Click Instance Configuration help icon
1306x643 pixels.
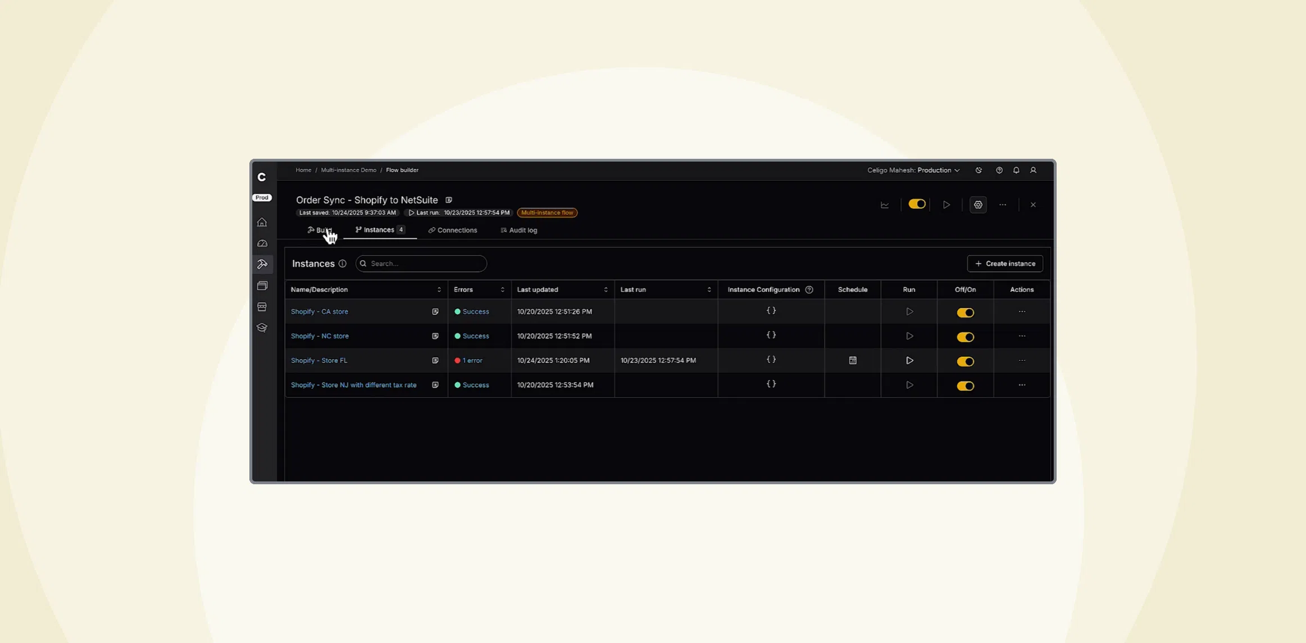pos(809,290)
